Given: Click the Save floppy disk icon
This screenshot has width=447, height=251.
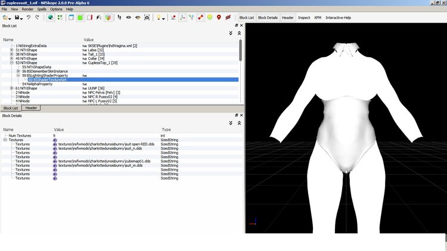Looking at the screenshot, I should [17, 18].
